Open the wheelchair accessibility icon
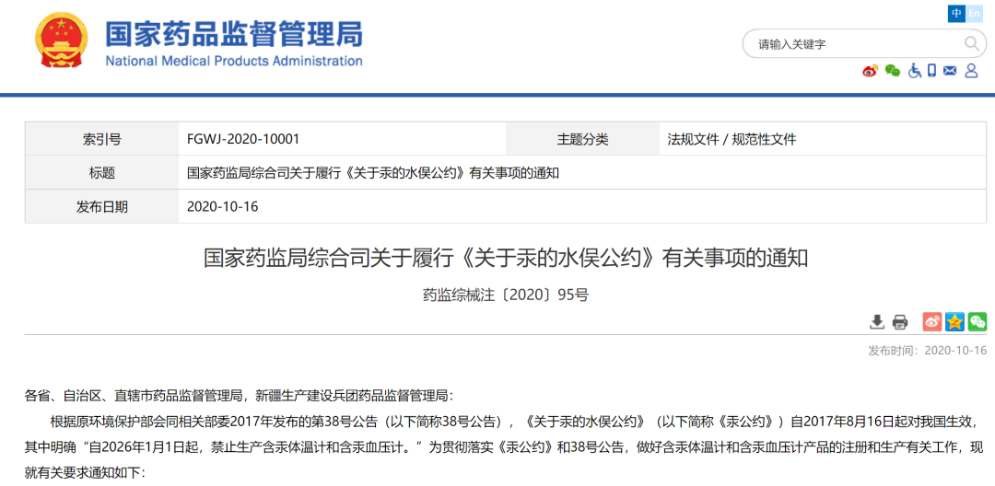The image size is (995, 486). point(915,70)
